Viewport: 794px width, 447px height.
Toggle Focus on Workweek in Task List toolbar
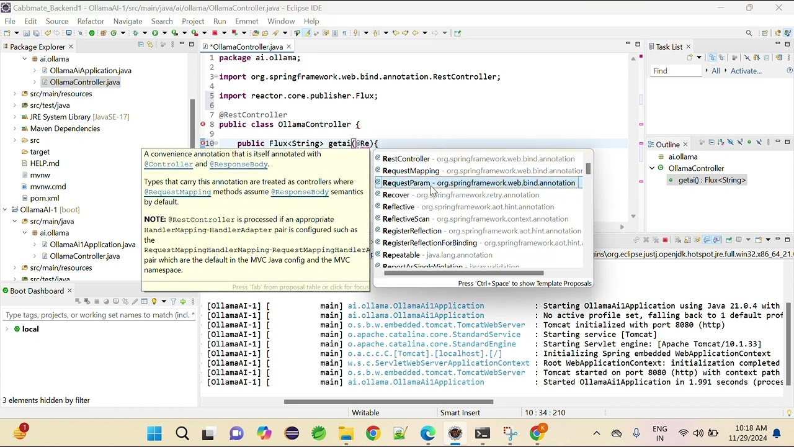(734, 58)
